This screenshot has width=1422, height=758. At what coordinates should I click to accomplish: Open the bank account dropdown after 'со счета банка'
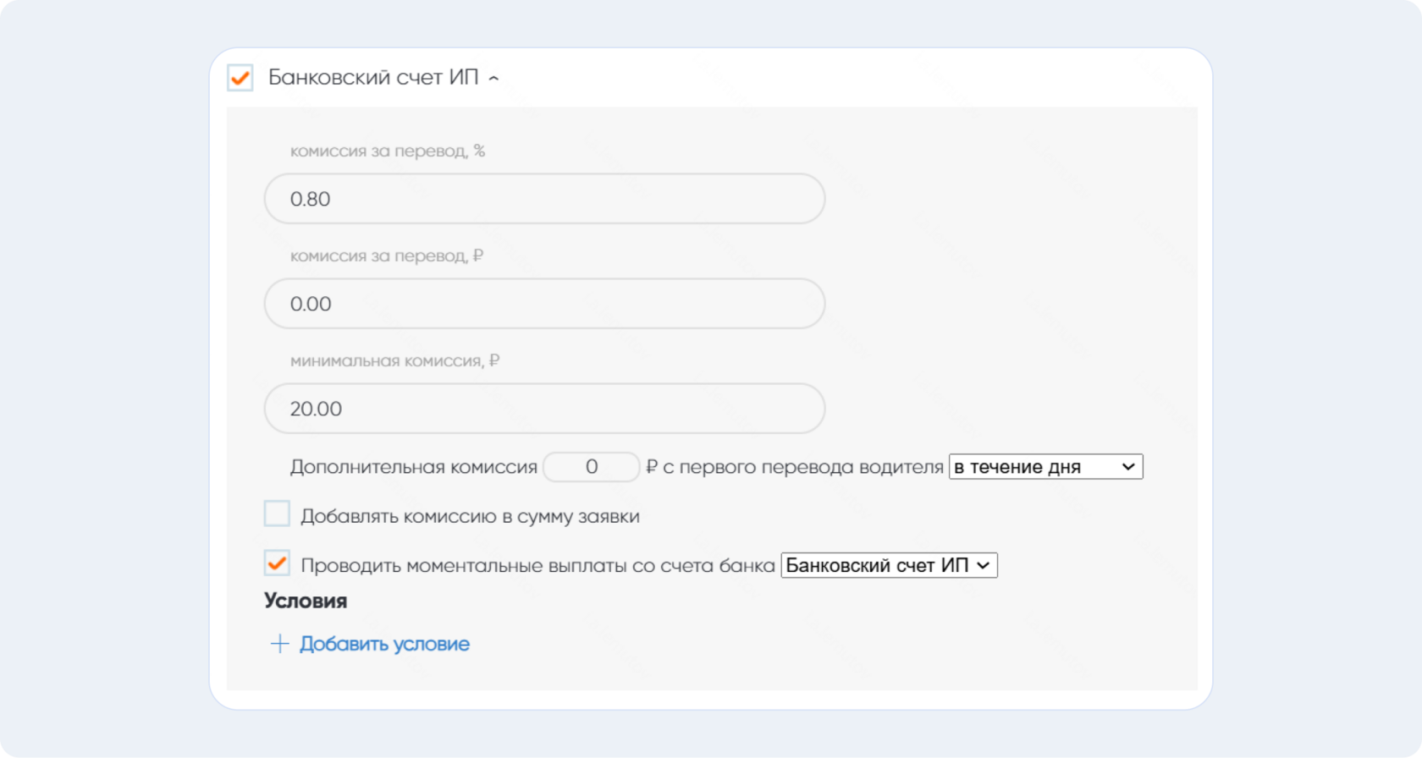(x=889, y=565)
